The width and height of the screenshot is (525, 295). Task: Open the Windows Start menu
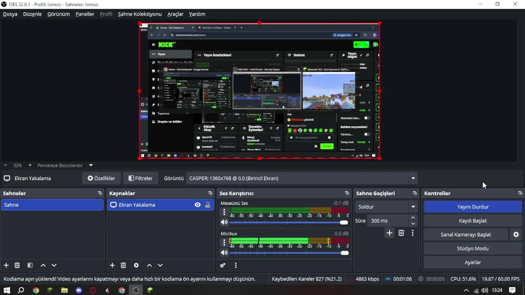[6, 290]
